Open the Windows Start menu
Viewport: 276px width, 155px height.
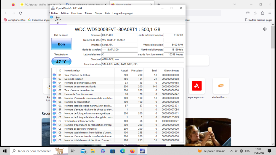[5, 151]
